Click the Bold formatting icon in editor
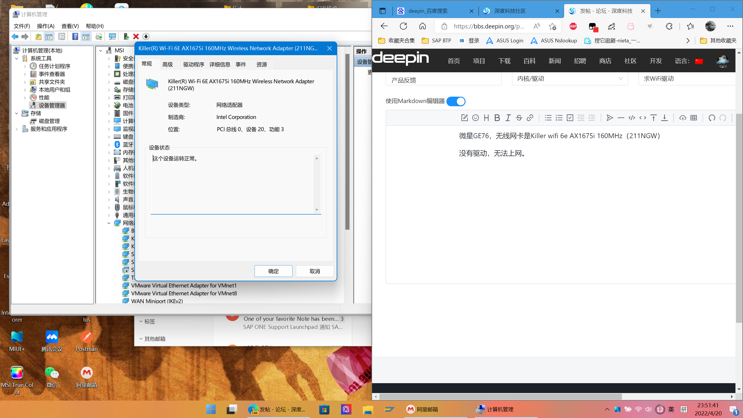Viewport: 743px width, 418px height. point(497,118)
